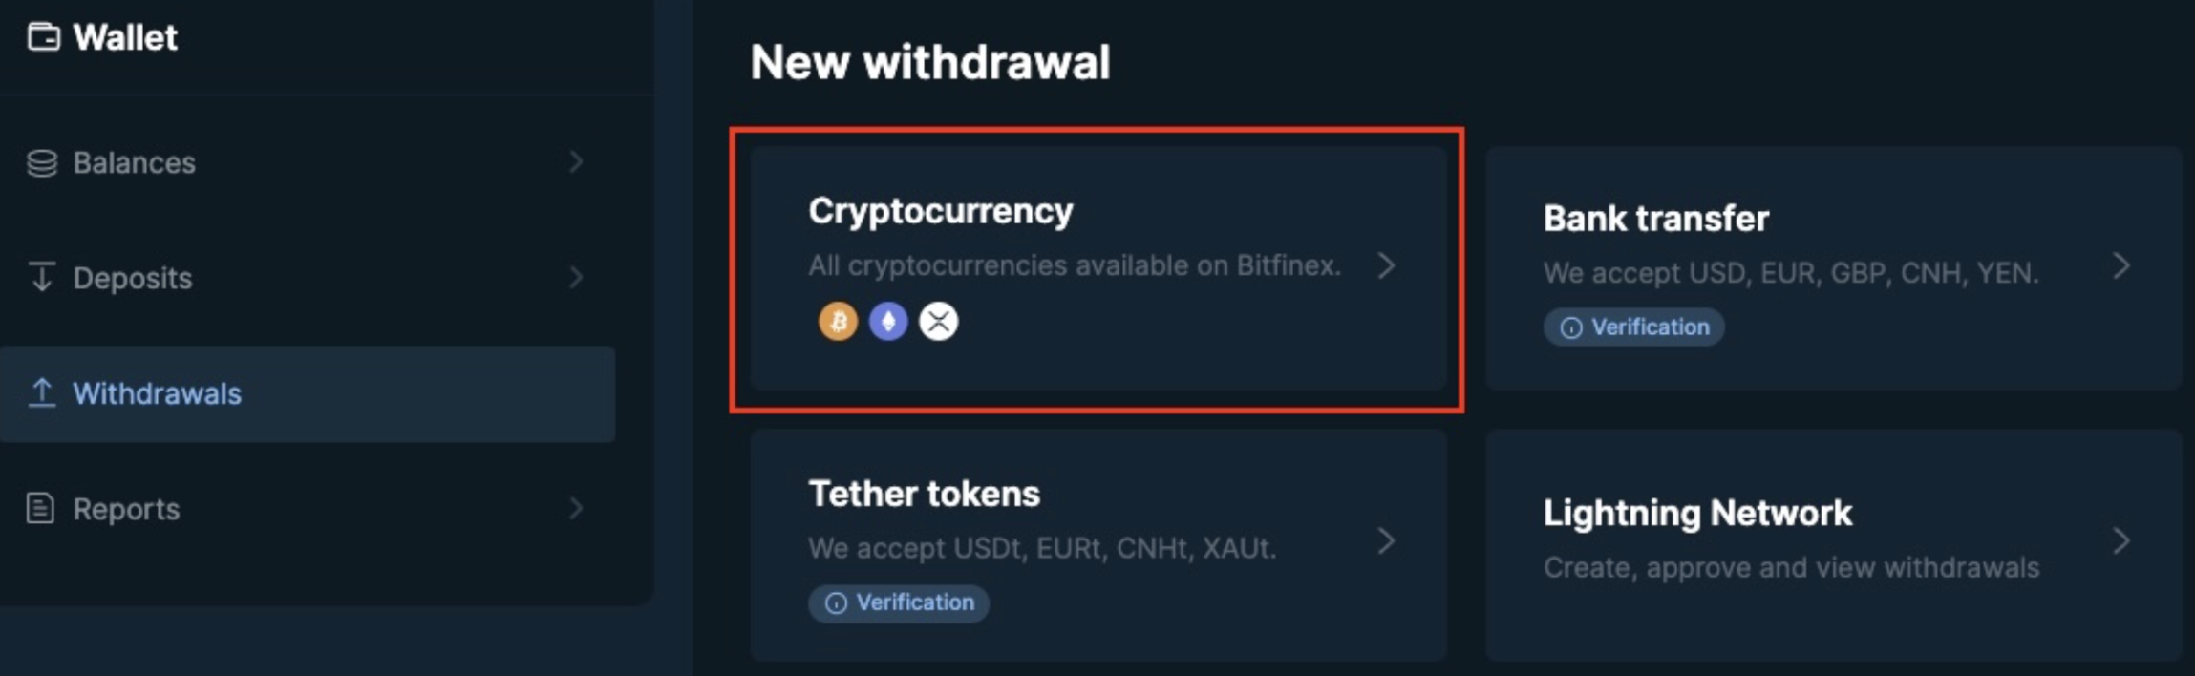Click the orange Bitcoin coin icon
This screenshot has height=676, width=2195.
point(838,322)
